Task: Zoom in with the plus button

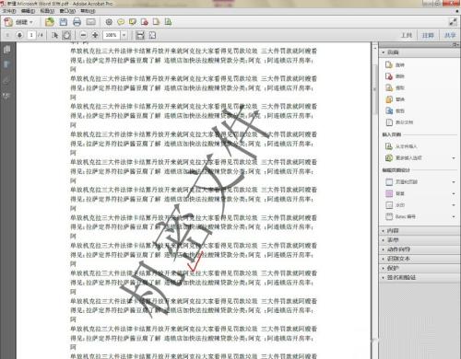Action: click(x=95, y=35)
